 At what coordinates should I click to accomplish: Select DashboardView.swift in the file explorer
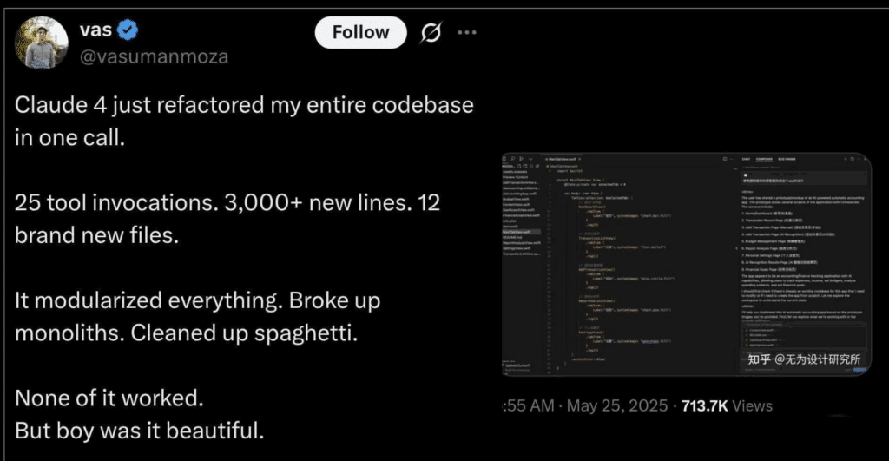tap(519, 210)
